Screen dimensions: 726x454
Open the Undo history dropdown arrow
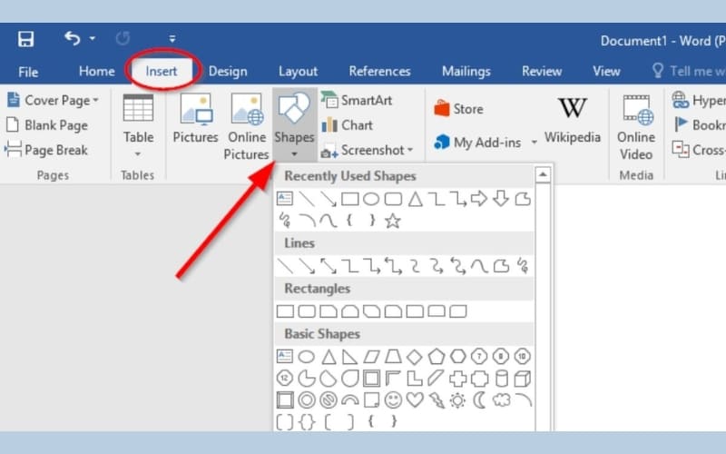click(x=93, y=38)
